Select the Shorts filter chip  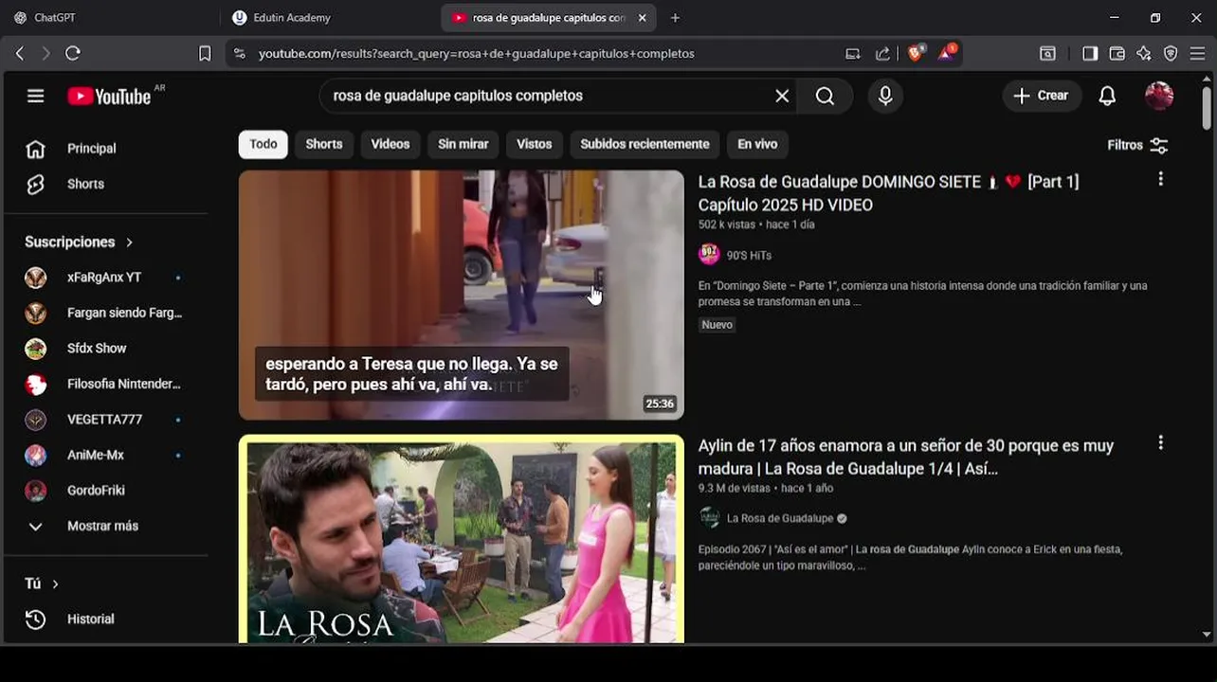(x=324, y=144)
